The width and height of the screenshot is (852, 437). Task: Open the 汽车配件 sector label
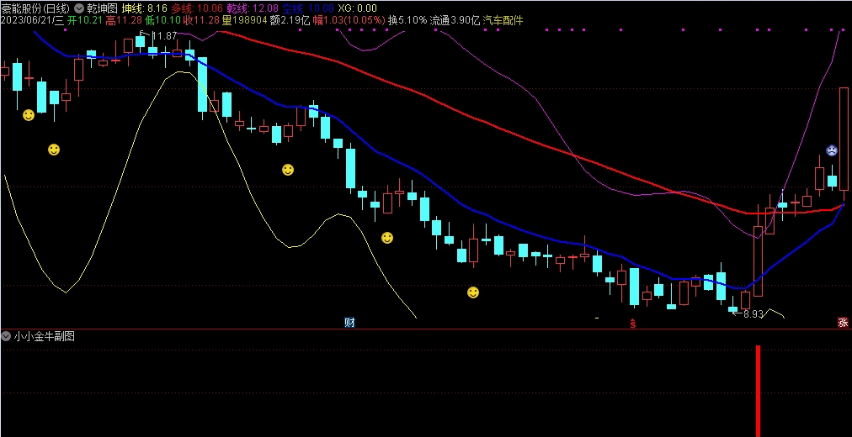[x=503, y=21]
